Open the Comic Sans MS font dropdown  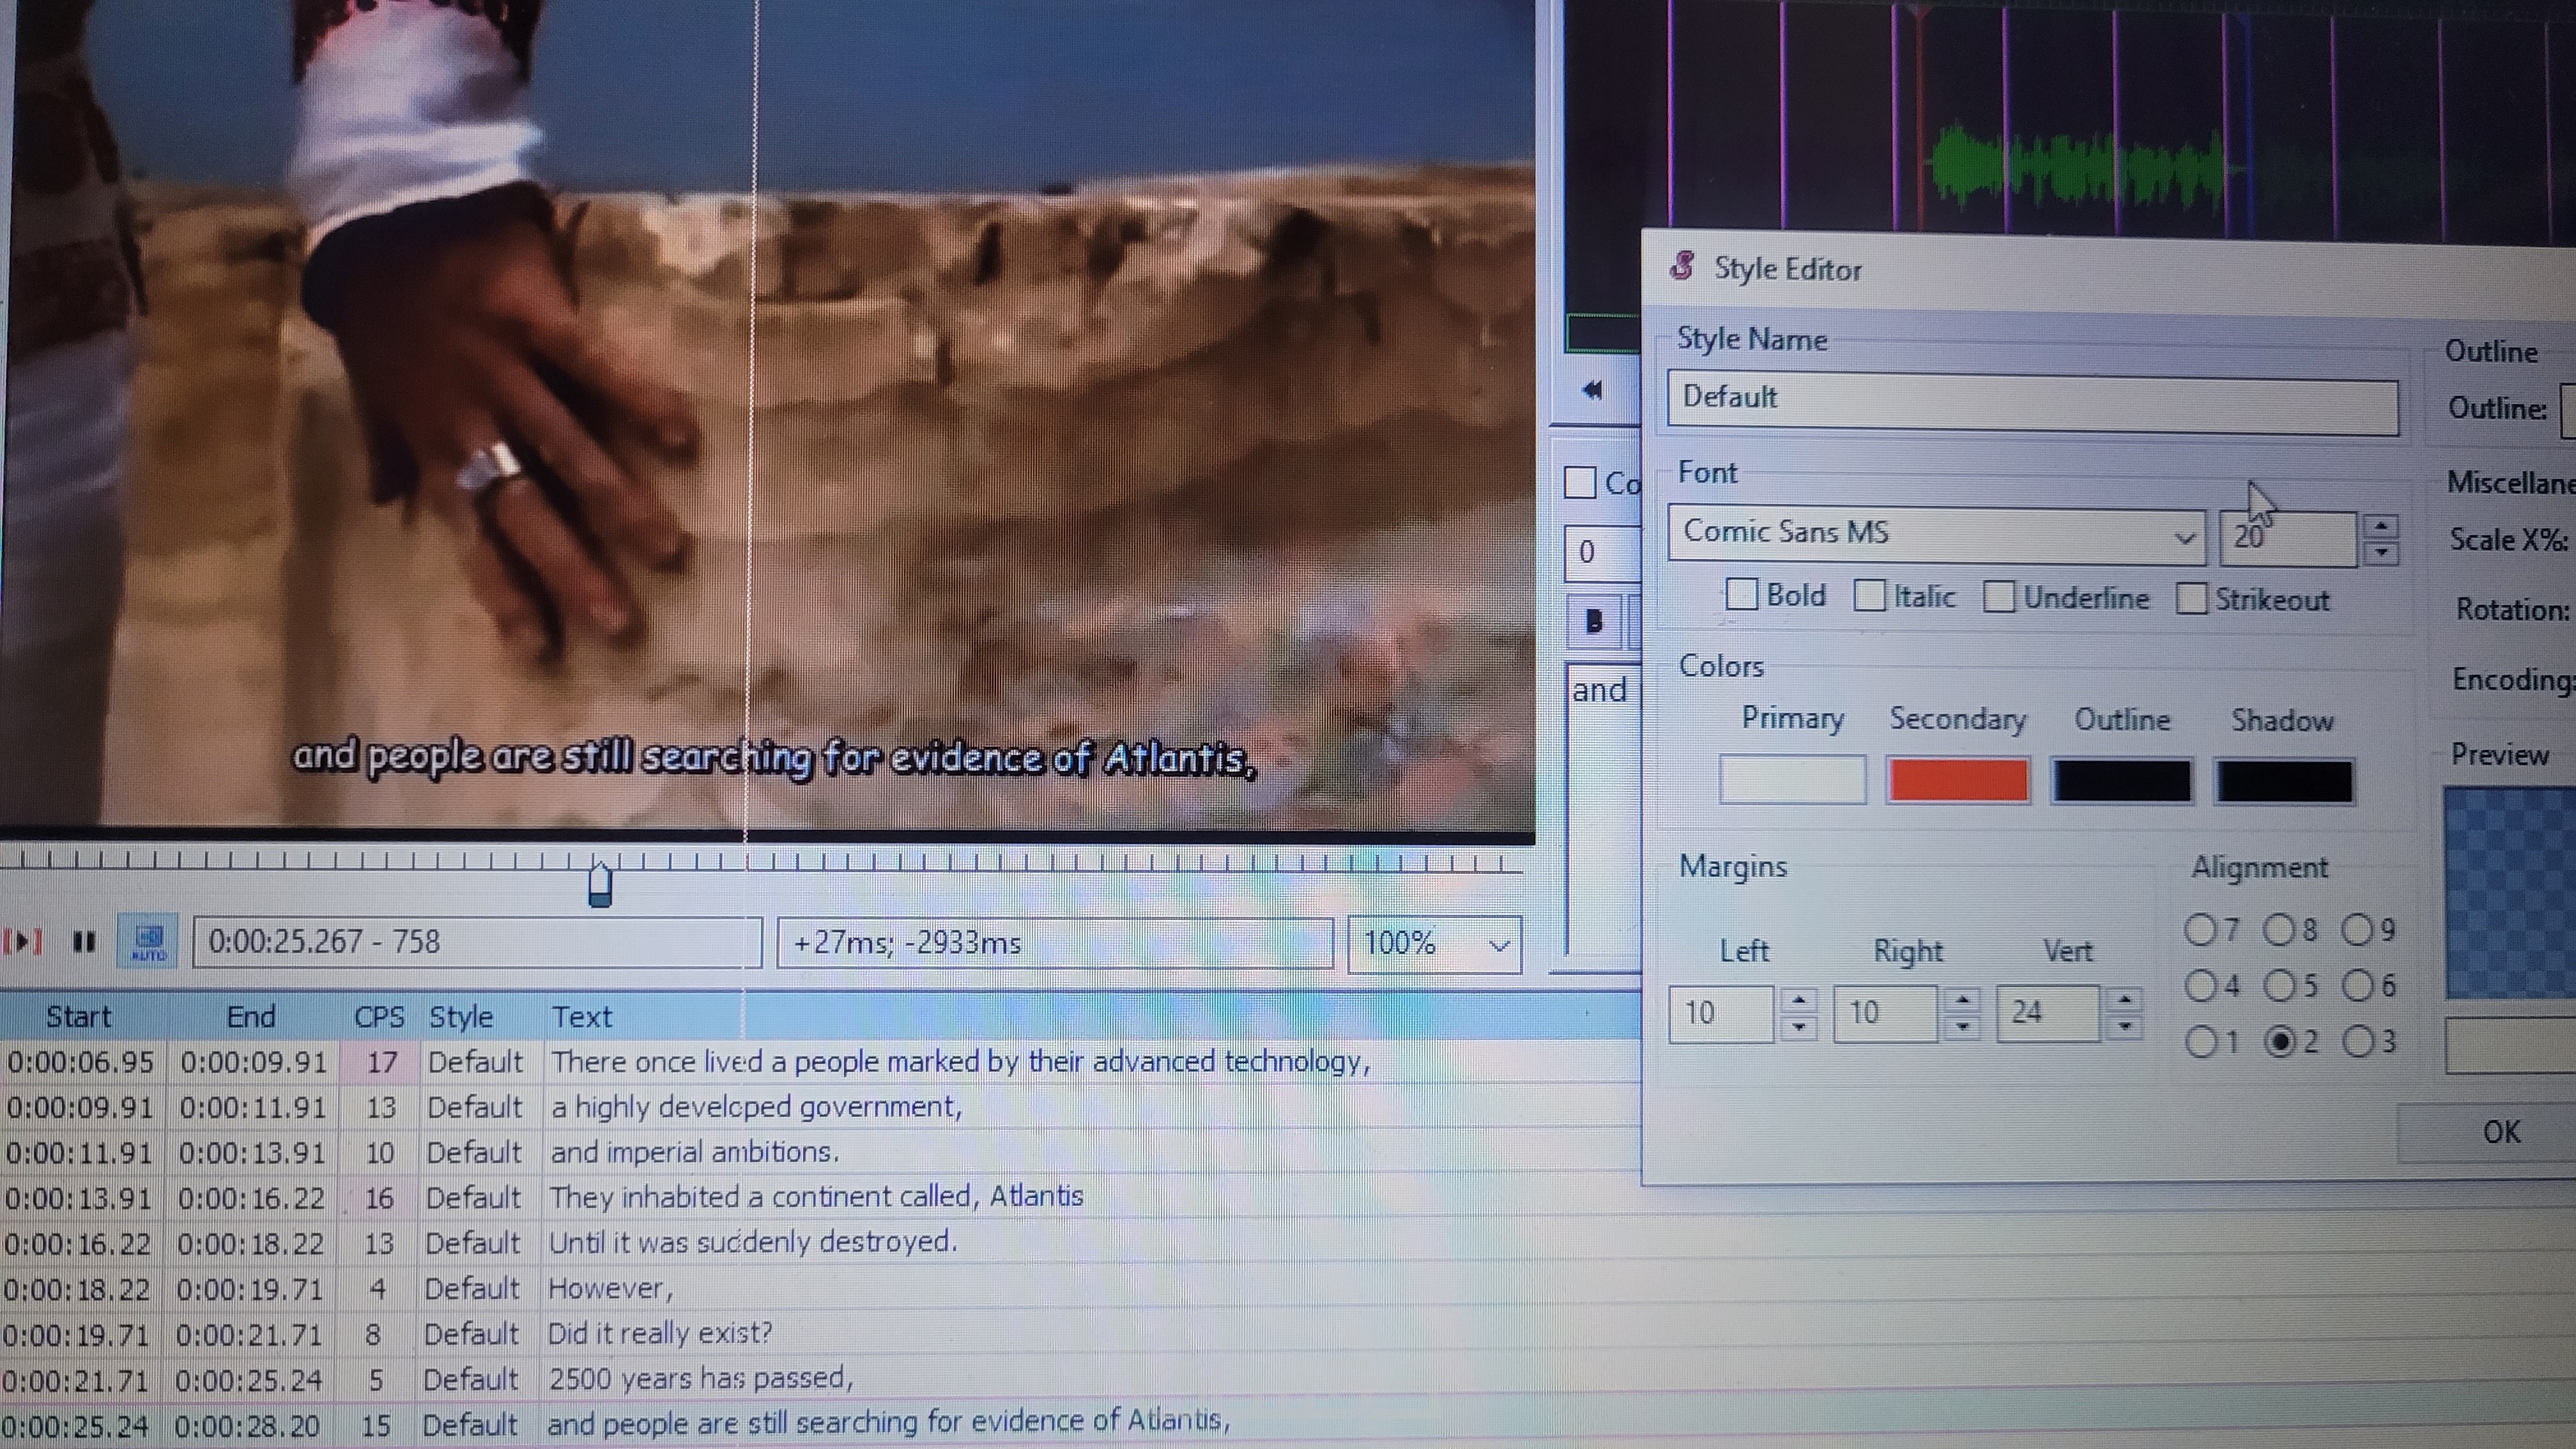point(2184,537)
